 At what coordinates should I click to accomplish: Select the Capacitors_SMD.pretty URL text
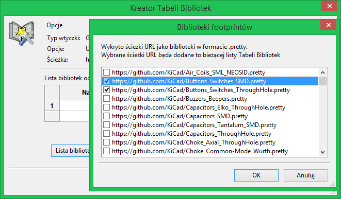[x=180, y=116]
